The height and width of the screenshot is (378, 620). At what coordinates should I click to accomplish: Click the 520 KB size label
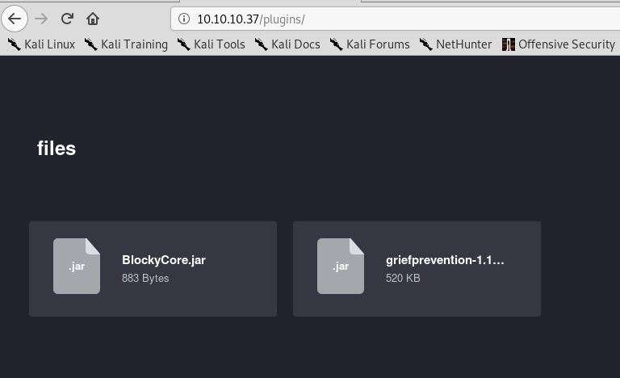403,279
